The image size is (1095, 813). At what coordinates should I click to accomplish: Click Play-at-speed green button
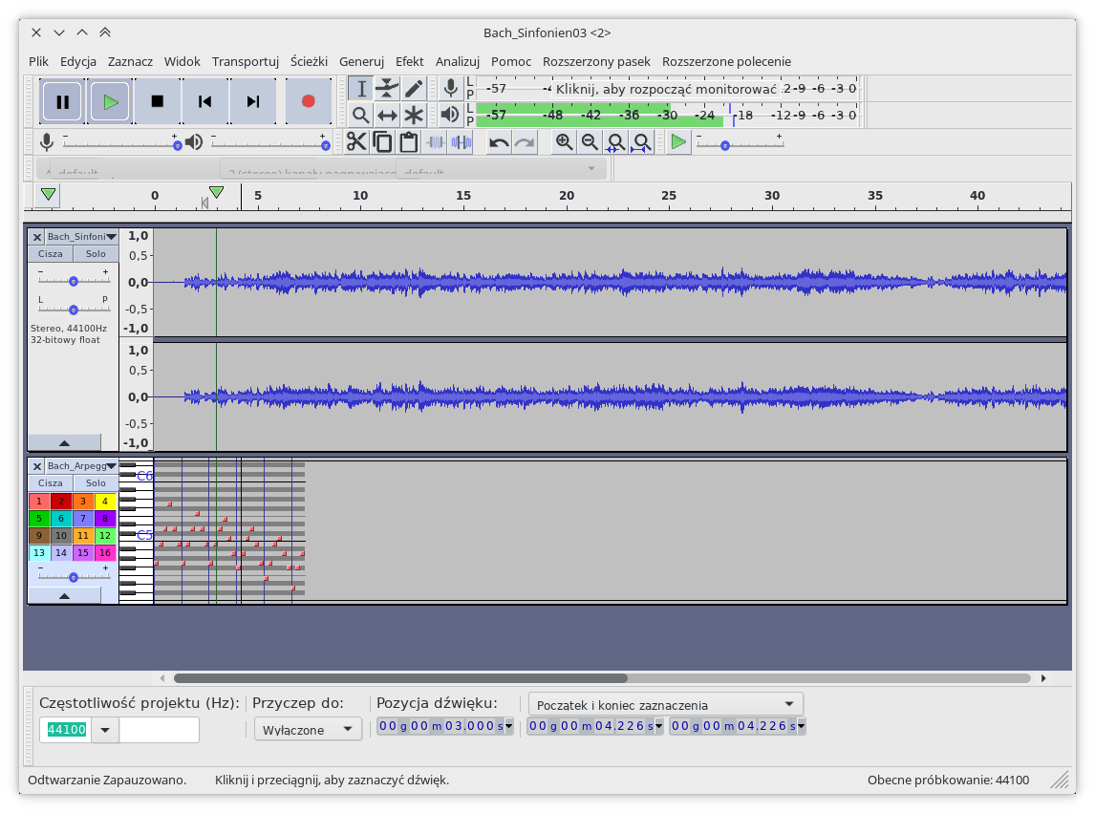click(x=678, y=142)
